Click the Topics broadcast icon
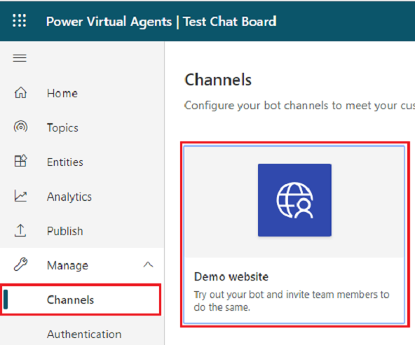The height and width of the screenshot is (345, 415). 20,127
